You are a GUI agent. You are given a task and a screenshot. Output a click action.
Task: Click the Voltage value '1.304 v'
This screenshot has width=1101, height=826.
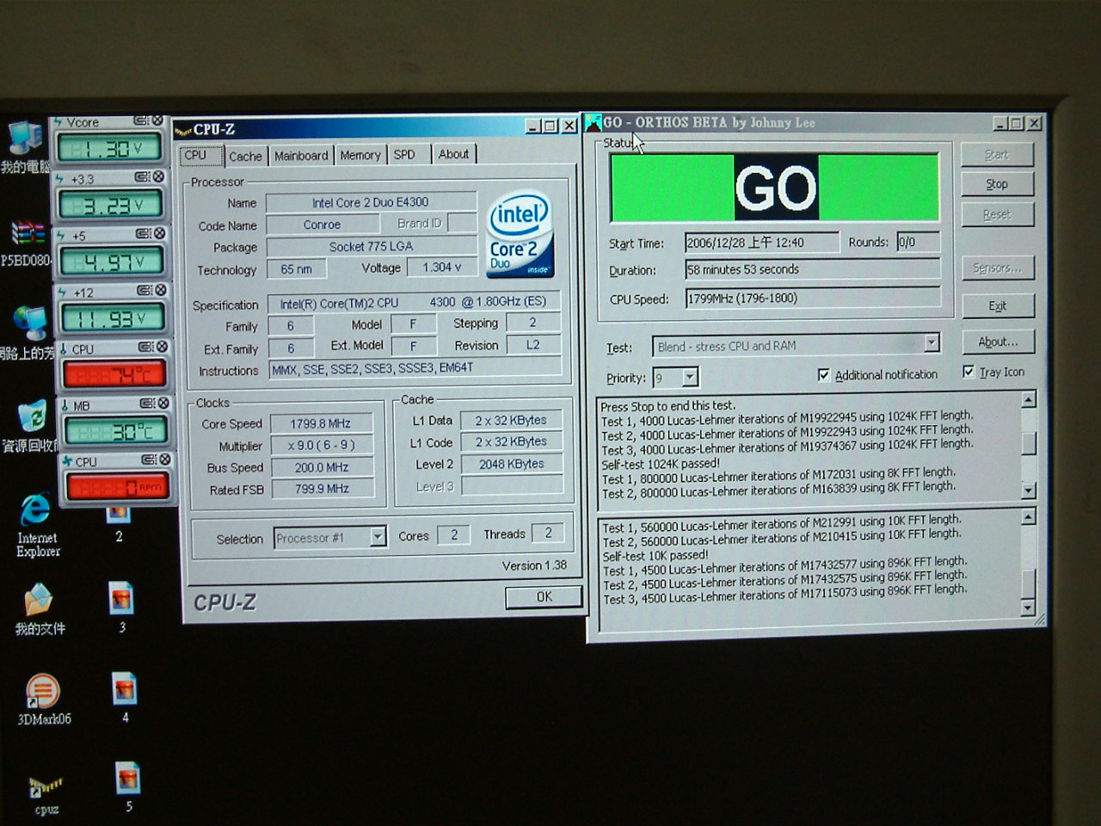442,268
